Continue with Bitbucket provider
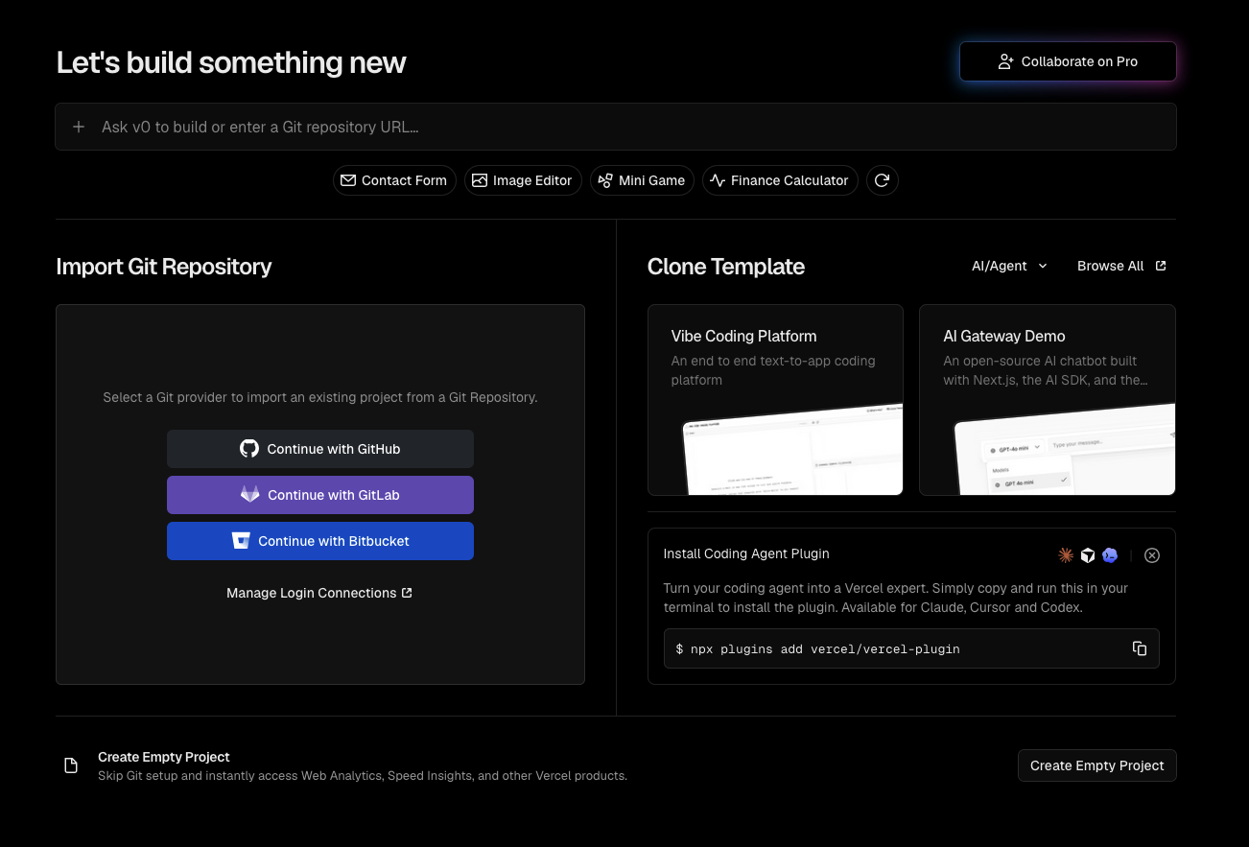This screenshot has width=1249, height=847. 320,541
